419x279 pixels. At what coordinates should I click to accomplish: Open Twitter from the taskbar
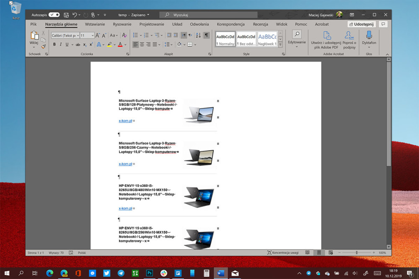[x=106, y=273]
